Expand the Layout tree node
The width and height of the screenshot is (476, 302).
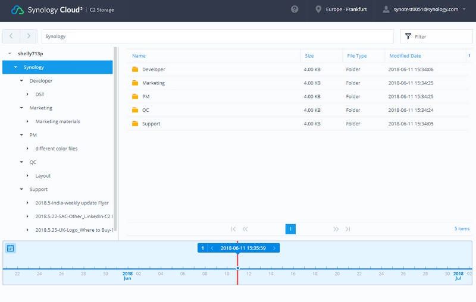27,175
